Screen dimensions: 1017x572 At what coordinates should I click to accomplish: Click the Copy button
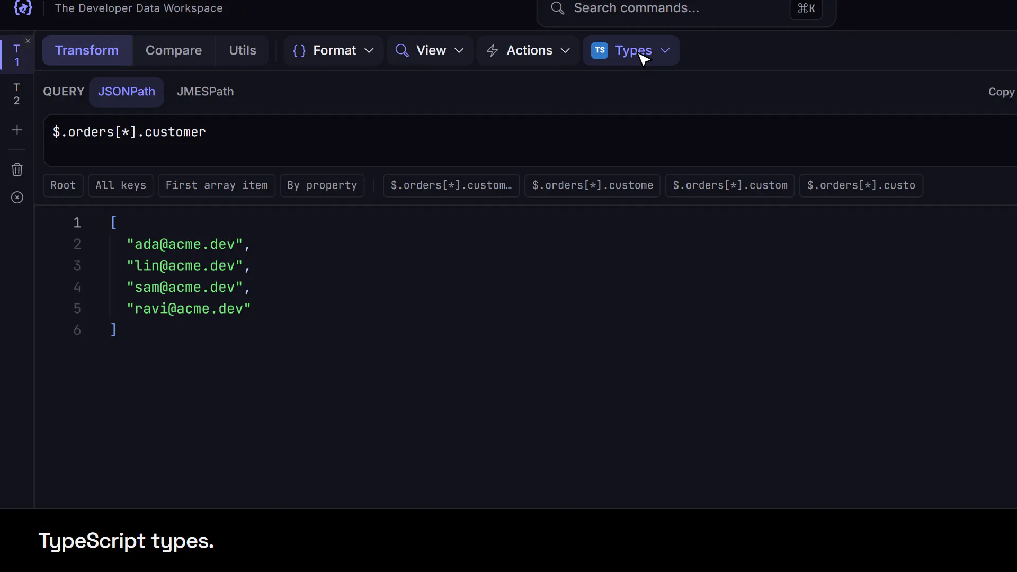[x=1001, y=92]
